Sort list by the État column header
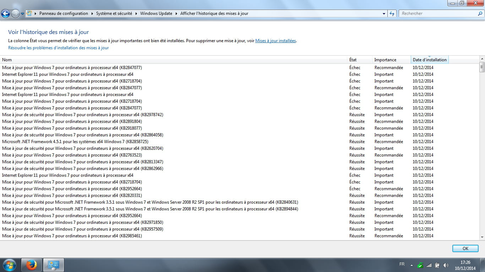The width and height of the screenshot is (485, 272). coord(360,60)
